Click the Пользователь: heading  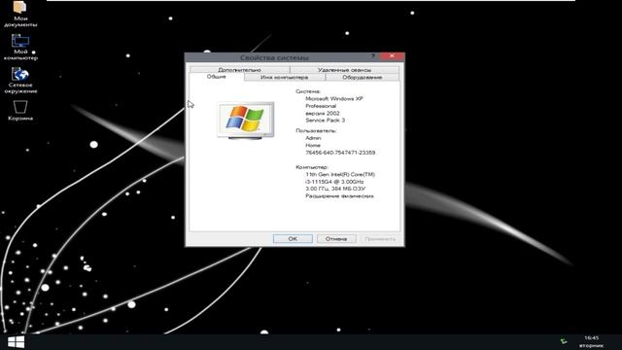click(316, 130)
